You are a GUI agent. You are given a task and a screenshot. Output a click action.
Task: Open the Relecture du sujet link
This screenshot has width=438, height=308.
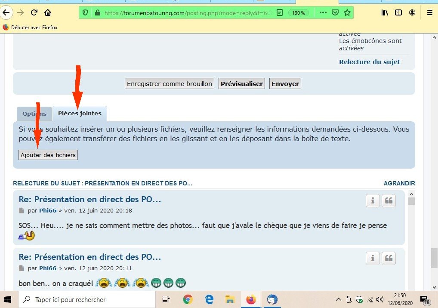pos(369,62)
